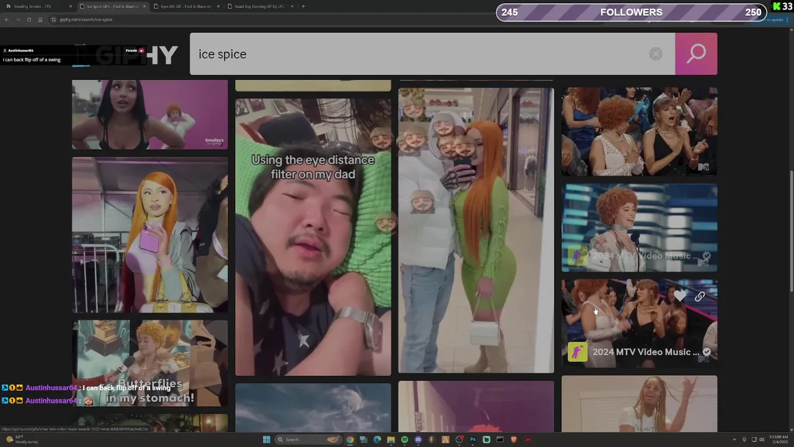Copy link of hovered MTV GIF
Screen dimensions: 794x447
pos(700,297)
